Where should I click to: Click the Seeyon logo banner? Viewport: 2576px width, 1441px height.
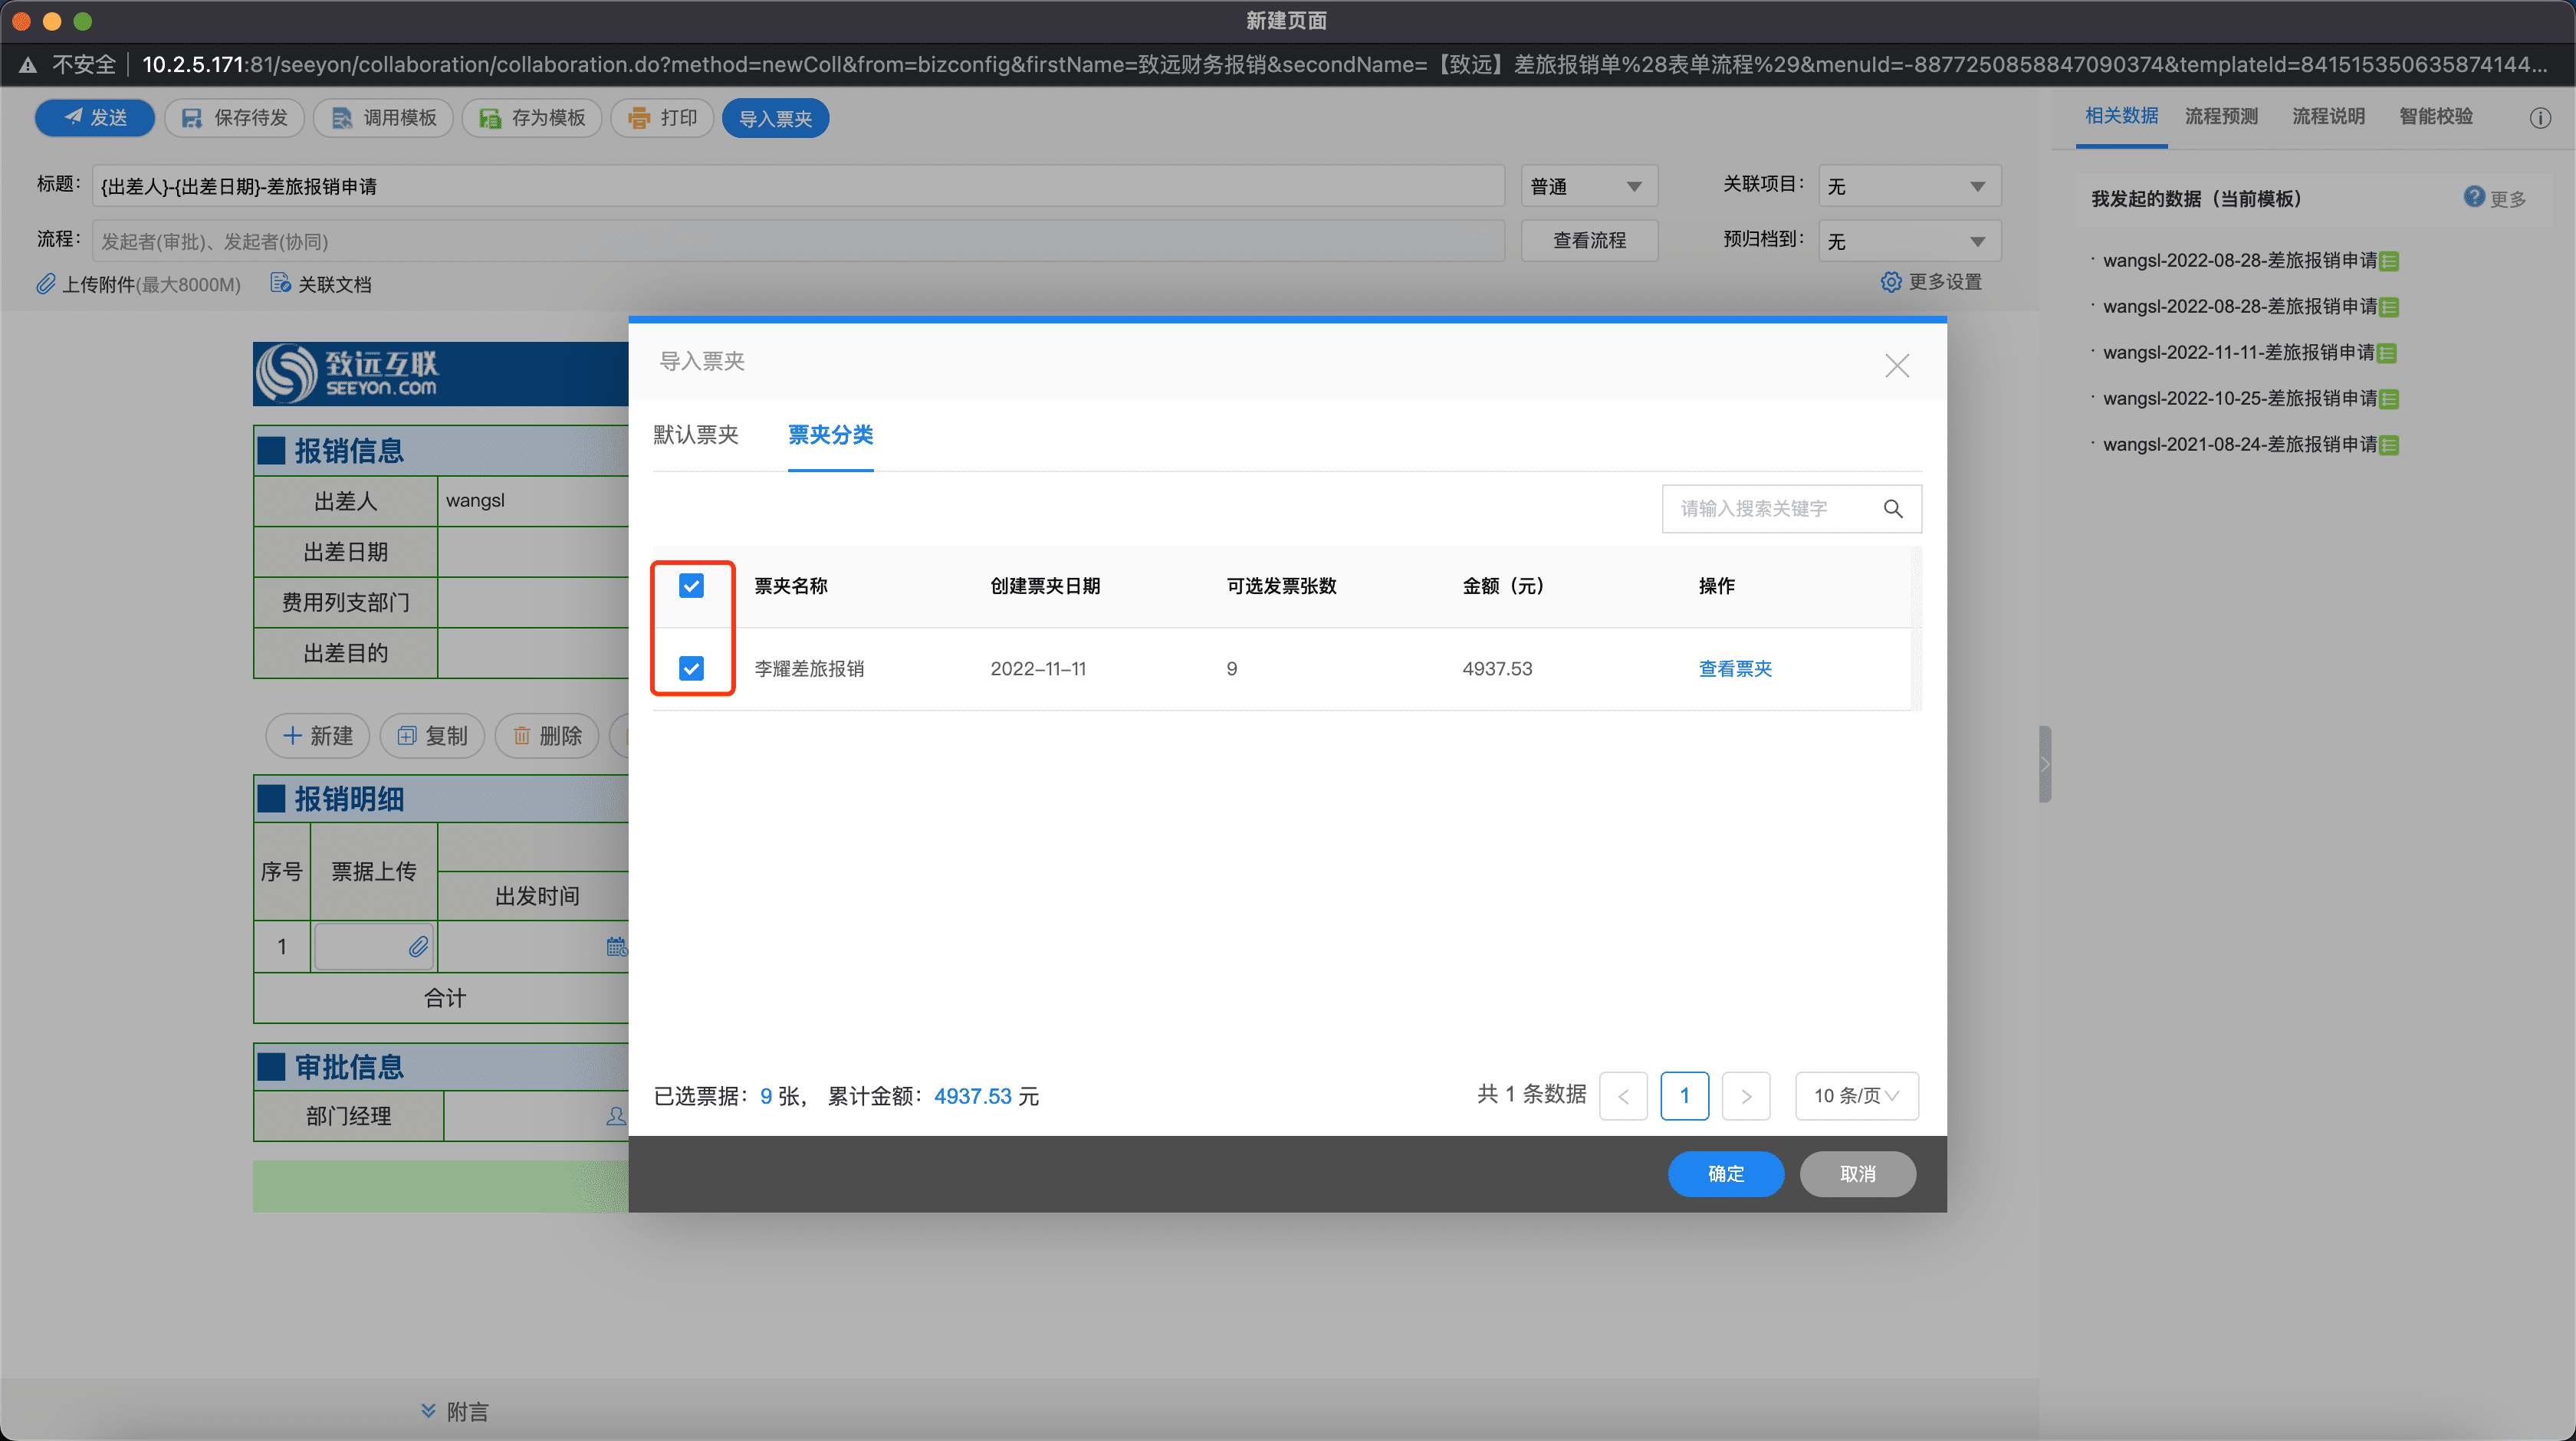[x=441, y=373]
